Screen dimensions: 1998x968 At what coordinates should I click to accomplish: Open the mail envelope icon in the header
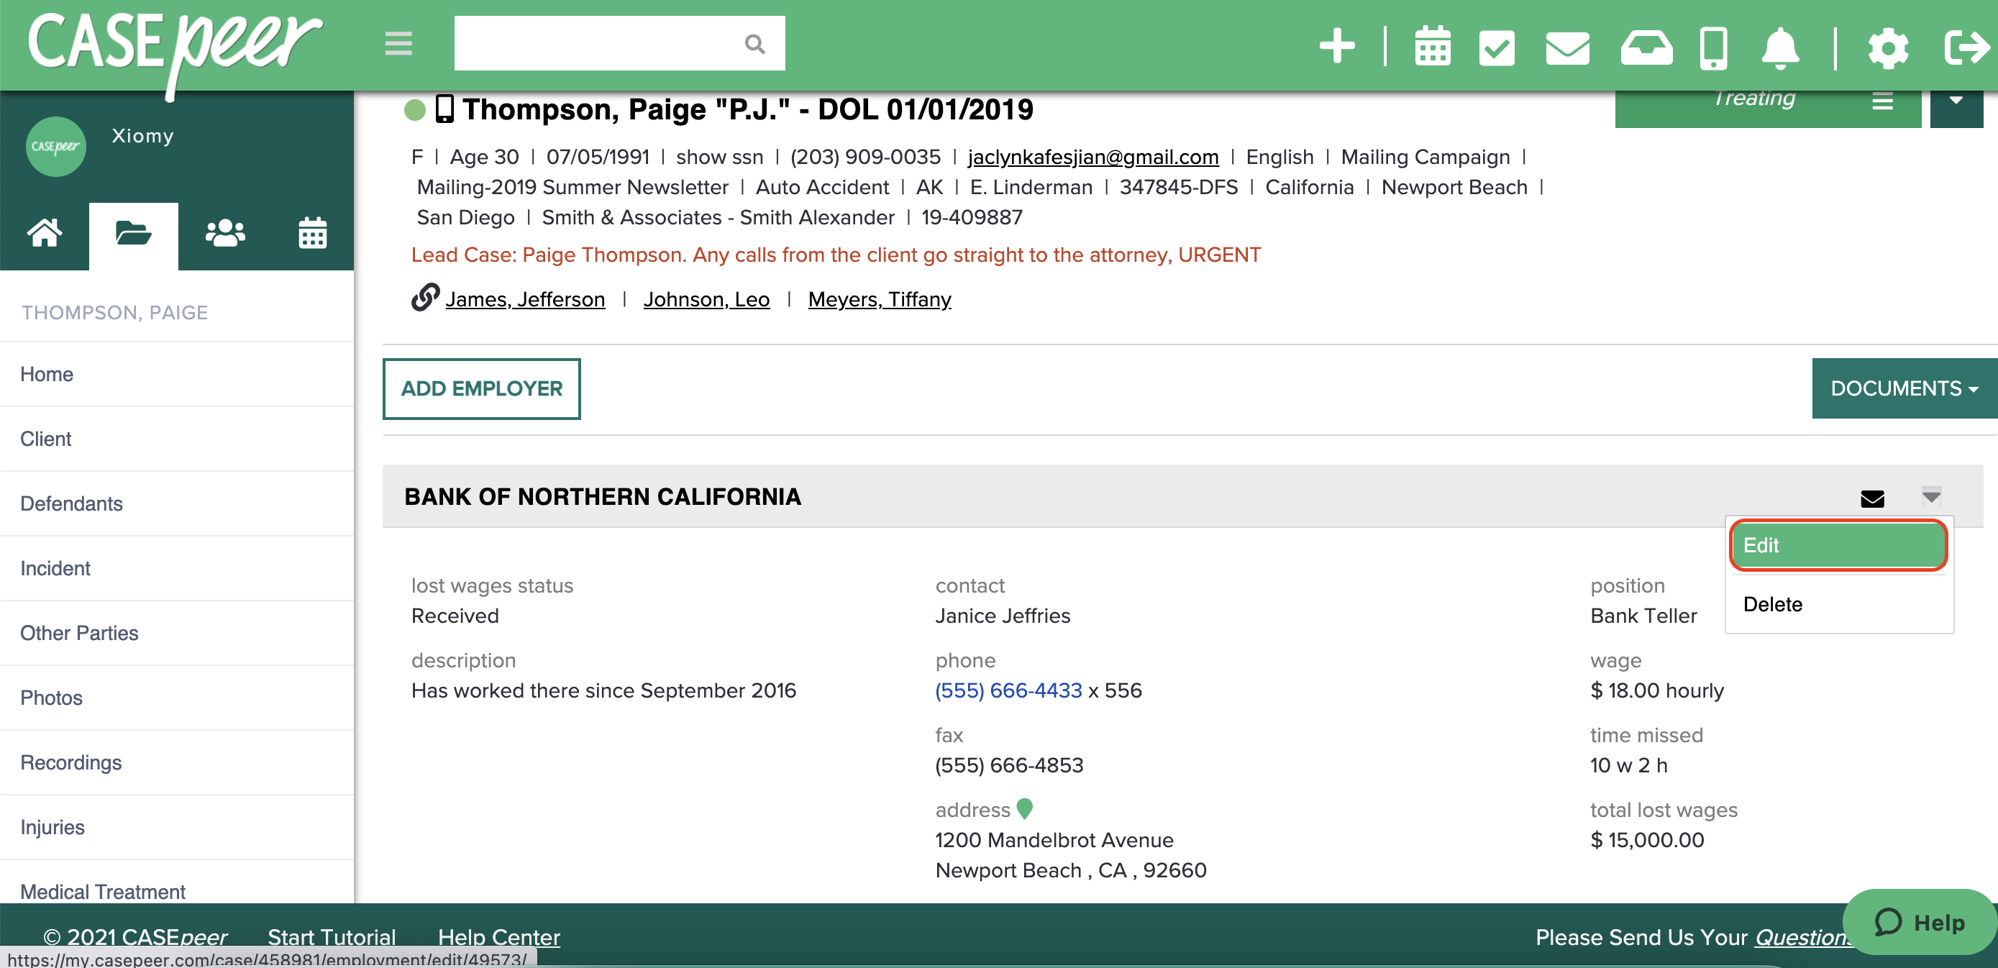(1566, 46)
